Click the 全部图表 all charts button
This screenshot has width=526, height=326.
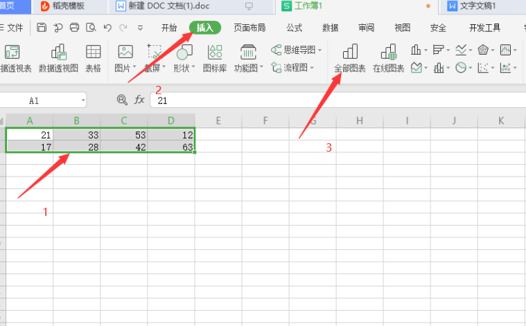click(x=349, y=58)
